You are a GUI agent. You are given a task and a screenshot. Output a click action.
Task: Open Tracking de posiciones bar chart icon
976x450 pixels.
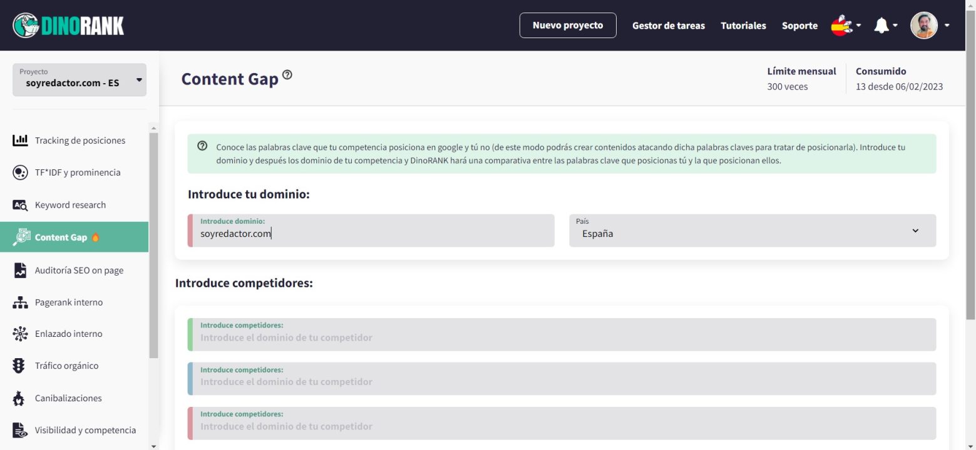pos(20,140)
